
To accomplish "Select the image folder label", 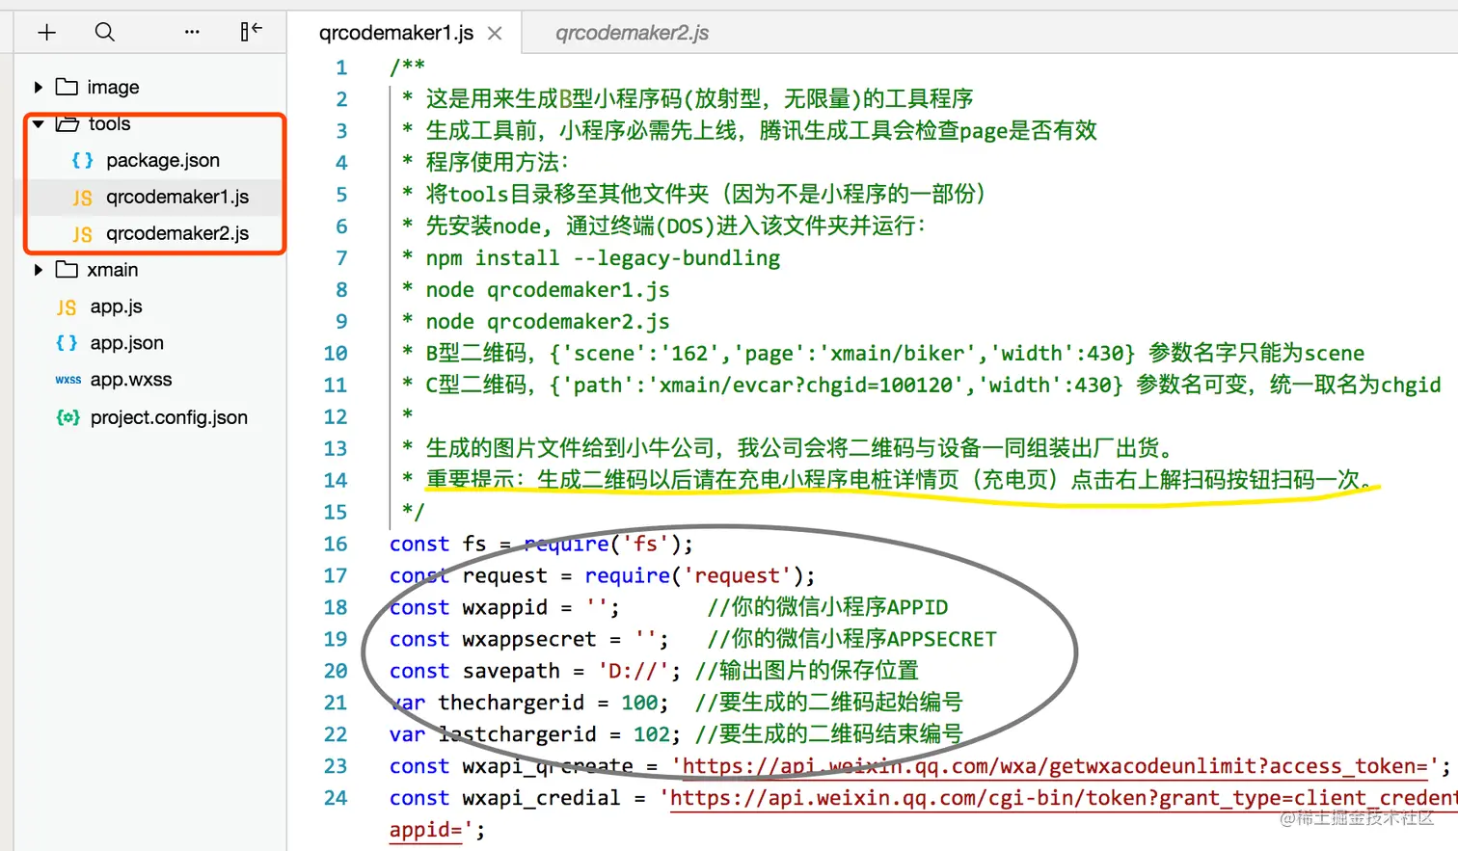I will click(x=113, y=87).
